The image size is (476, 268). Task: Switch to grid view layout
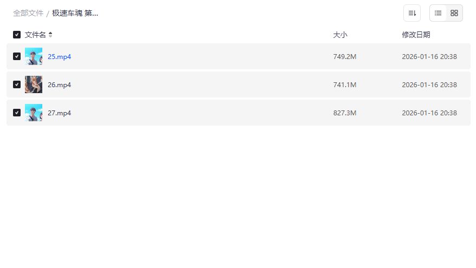[x=454, y=13]
